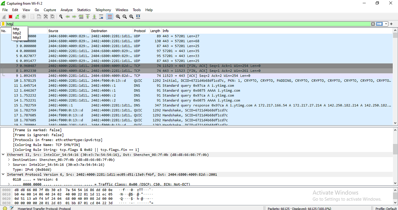398x210 pixels.
Task: Open the Find Packet tool
Action: click(x=61, y=17)
